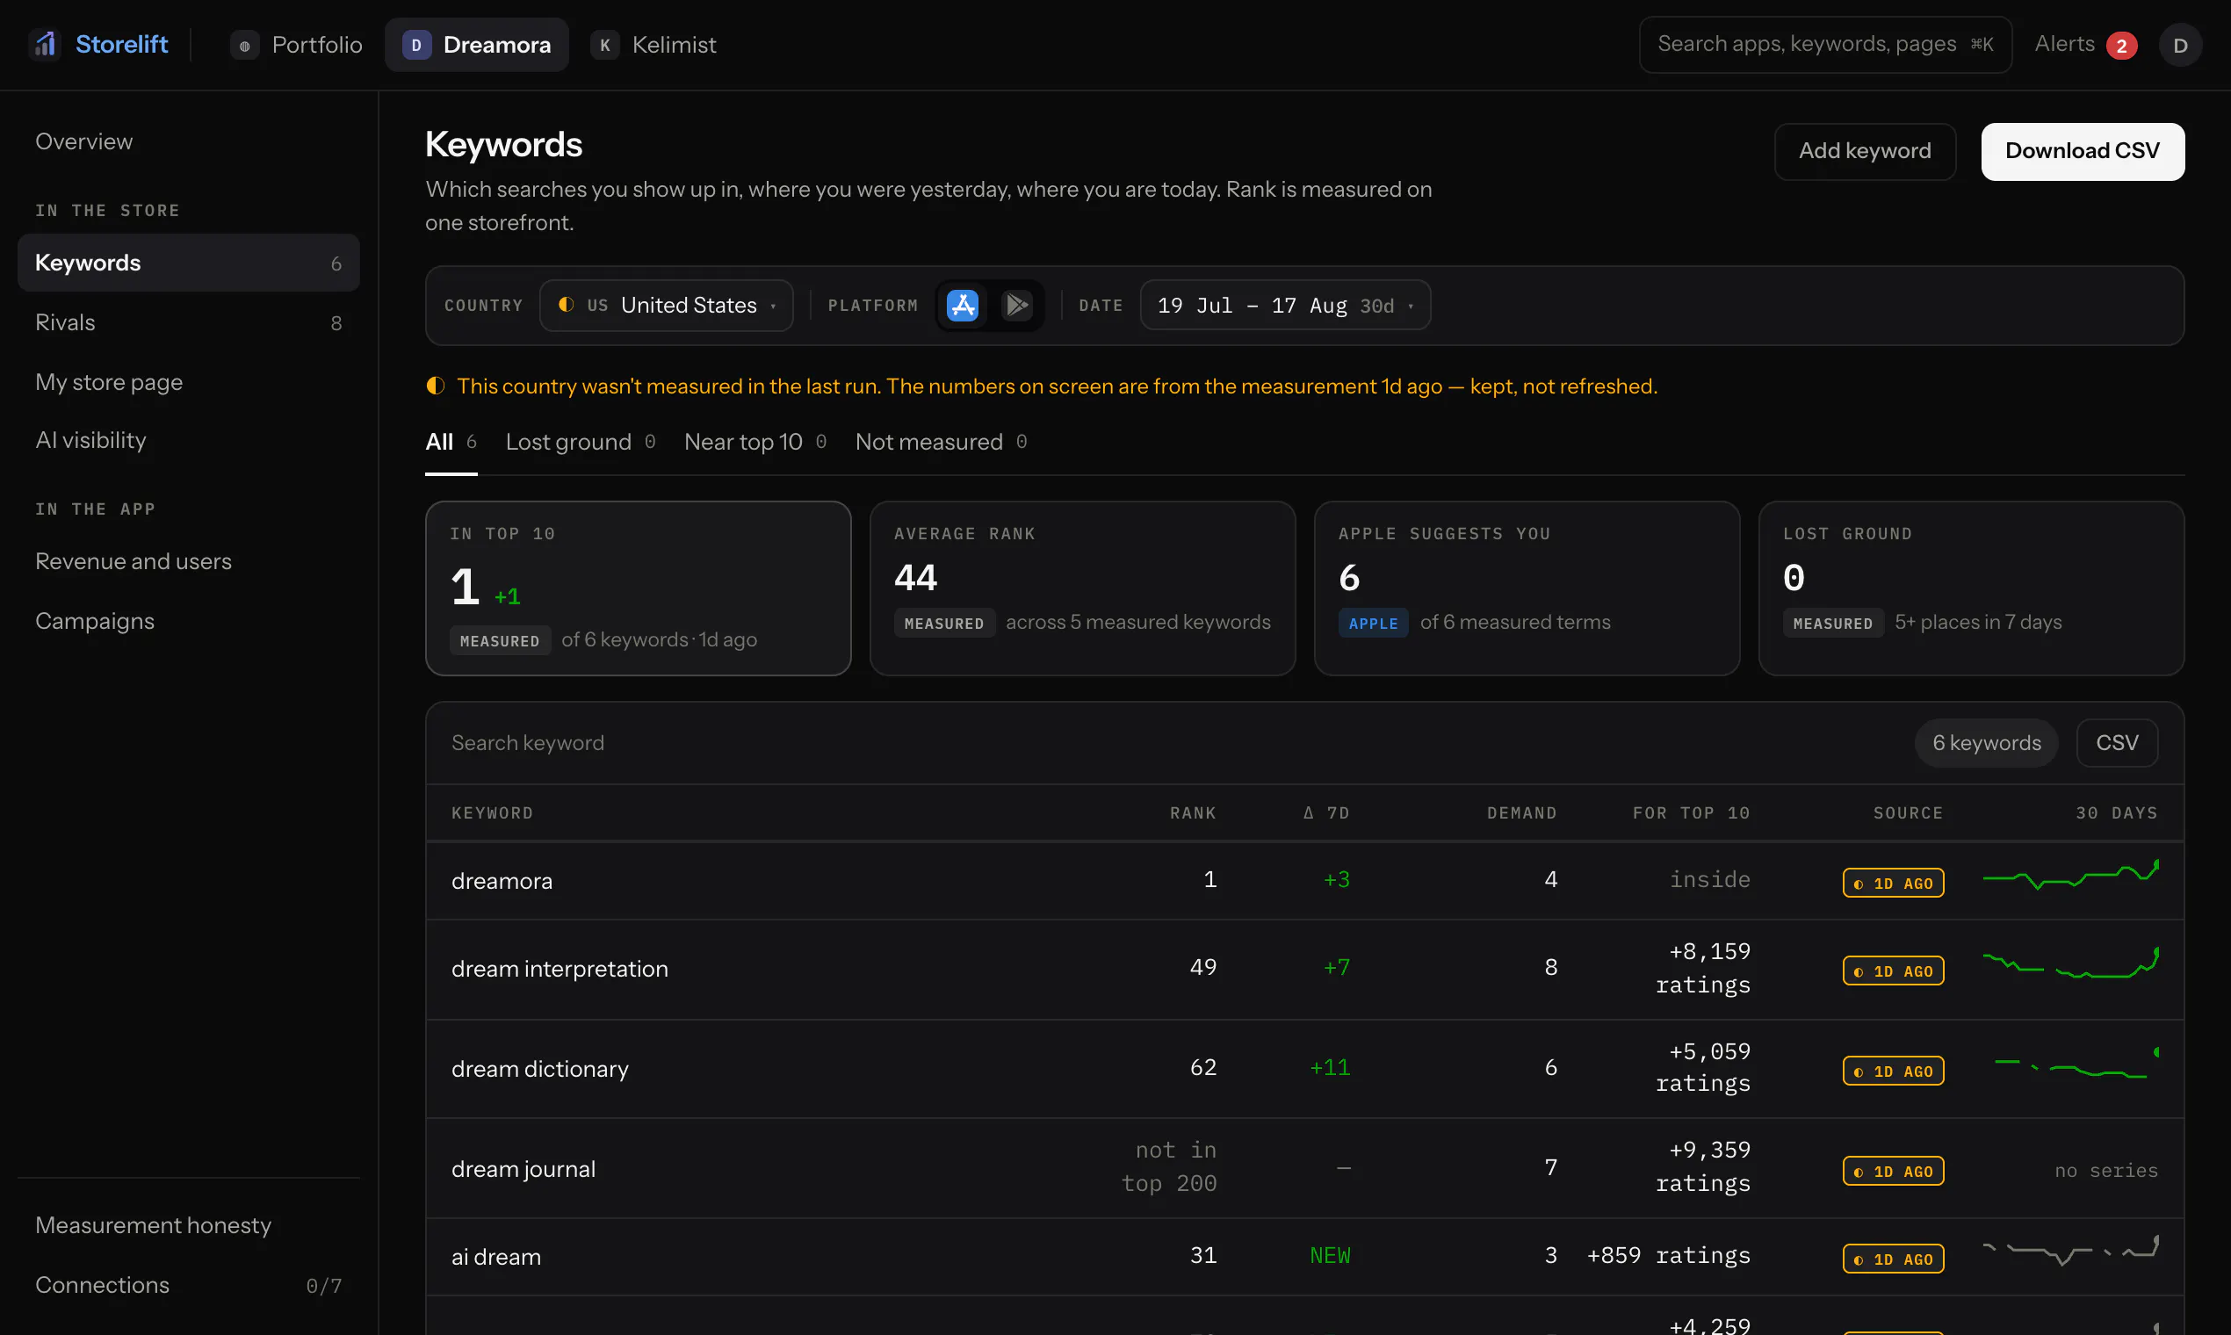This screenshot has height=1335, width=2231.
Task: Open the 19 Jul – 17 Aug date range dropdown
Action: click(1285, 306)
